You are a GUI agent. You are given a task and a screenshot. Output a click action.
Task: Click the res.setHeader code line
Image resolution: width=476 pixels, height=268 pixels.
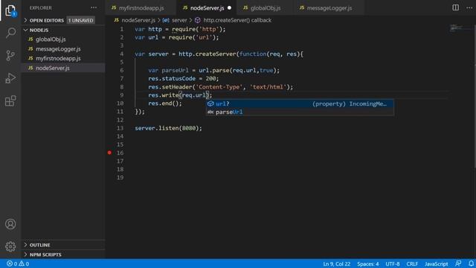221,87
